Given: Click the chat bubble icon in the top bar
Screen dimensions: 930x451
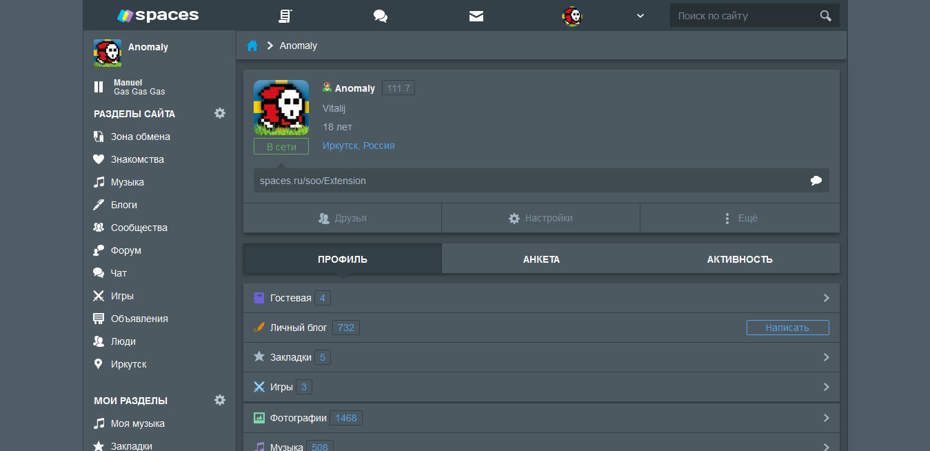Looking at the screenshot, I should [x=380, y=15].
